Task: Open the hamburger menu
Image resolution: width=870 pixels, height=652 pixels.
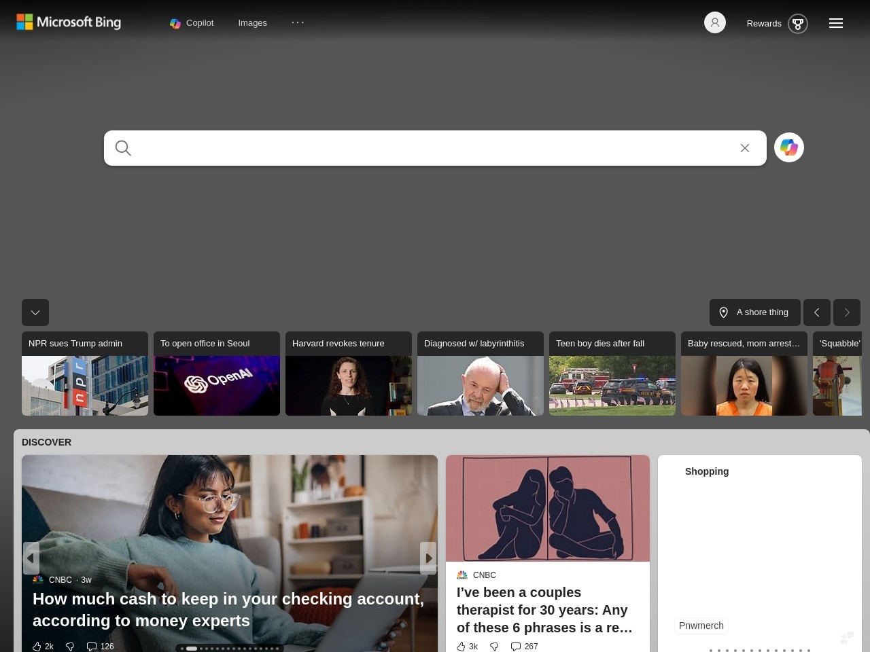Action: tap(835, 22)
